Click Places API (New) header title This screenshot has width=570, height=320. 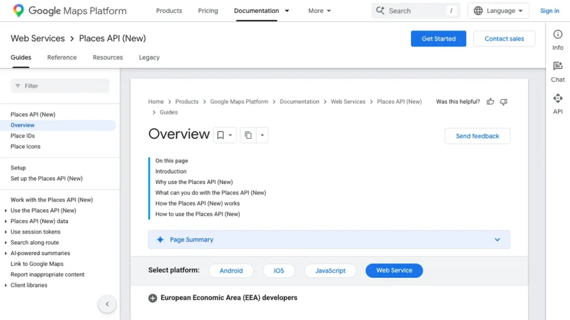pyautogui.click(x=112, y=38)
